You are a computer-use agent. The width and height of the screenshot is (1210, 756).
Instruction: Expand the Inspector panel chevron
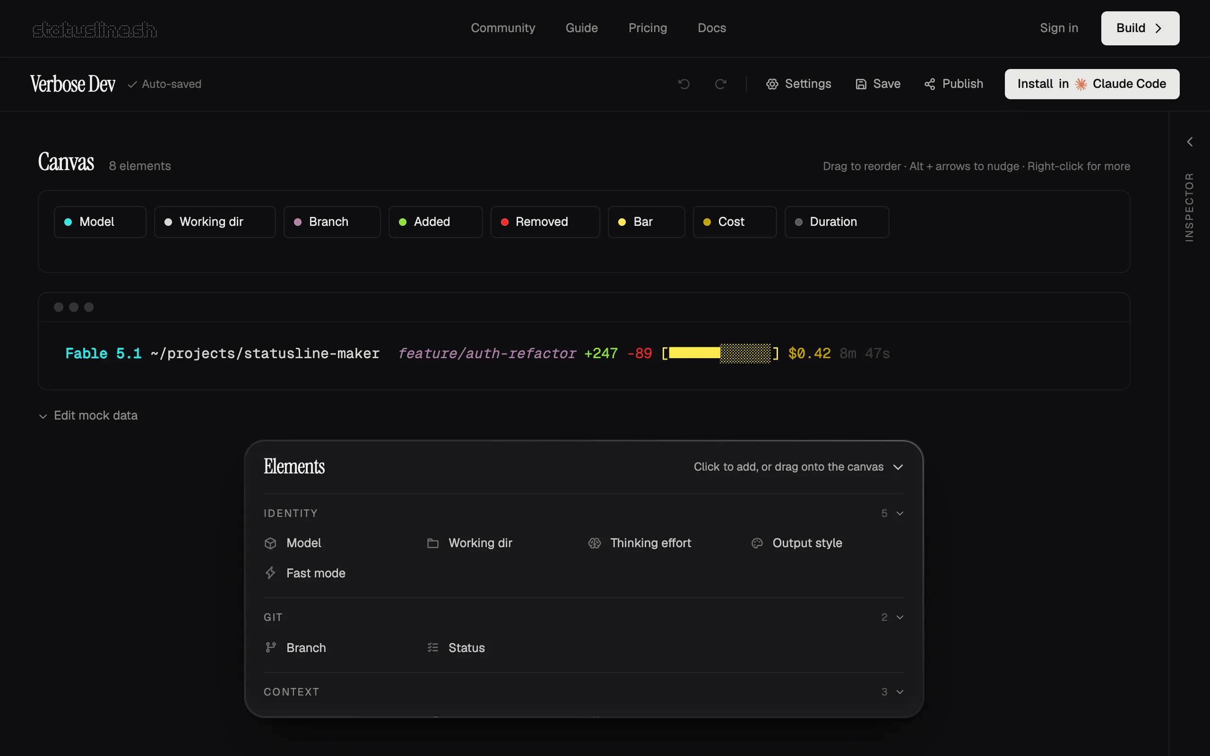[x=1190, y=142]
